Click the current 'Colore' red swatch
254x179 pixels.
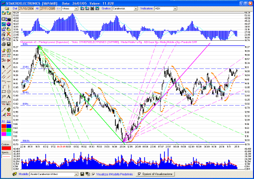tap(6, 148)
